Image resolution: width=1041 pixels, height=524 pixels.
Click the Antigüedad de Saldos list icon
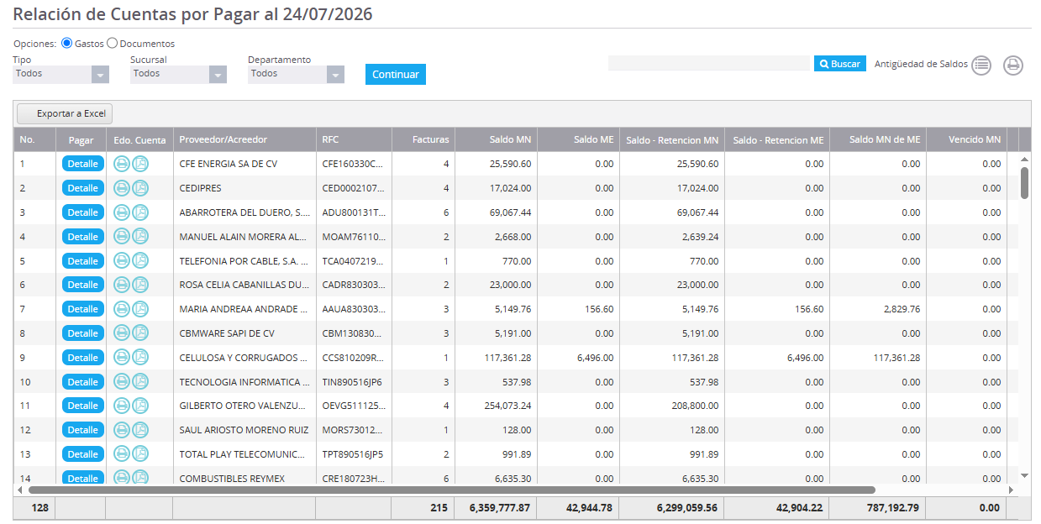point(981,65)
